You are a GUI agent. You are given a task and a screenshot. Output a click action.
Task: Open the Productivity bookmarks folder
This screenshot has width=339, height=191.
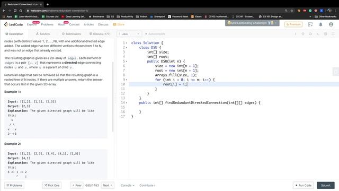click(x=125, y=16)
